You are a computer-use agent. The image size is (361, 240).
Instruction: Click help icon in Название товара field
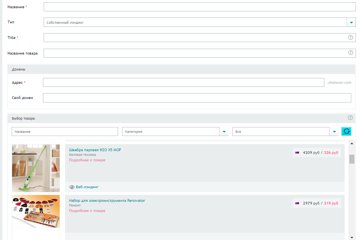tap(350, 53)
